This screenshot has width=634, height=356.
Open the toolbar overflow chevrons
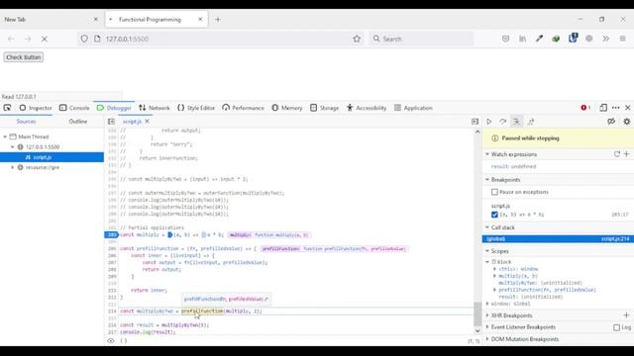(605, 39)
